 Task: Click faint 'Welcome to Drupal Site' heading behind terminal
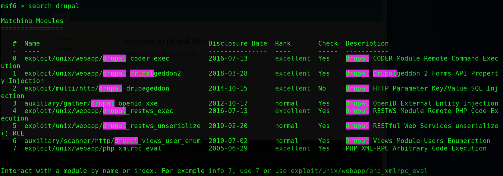tap(165, 41)
